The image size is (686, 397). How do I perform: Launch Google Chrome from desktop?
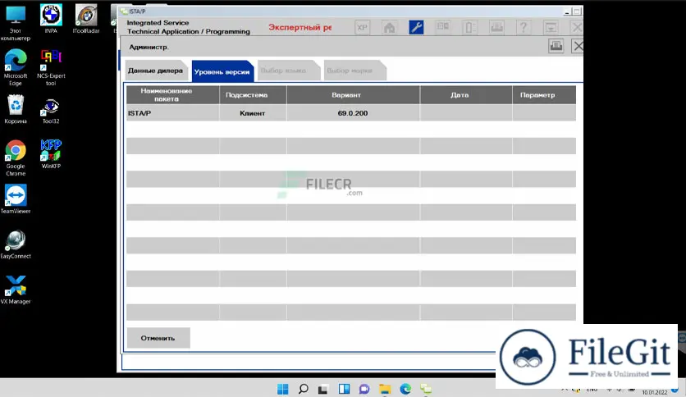coord(16,157)
